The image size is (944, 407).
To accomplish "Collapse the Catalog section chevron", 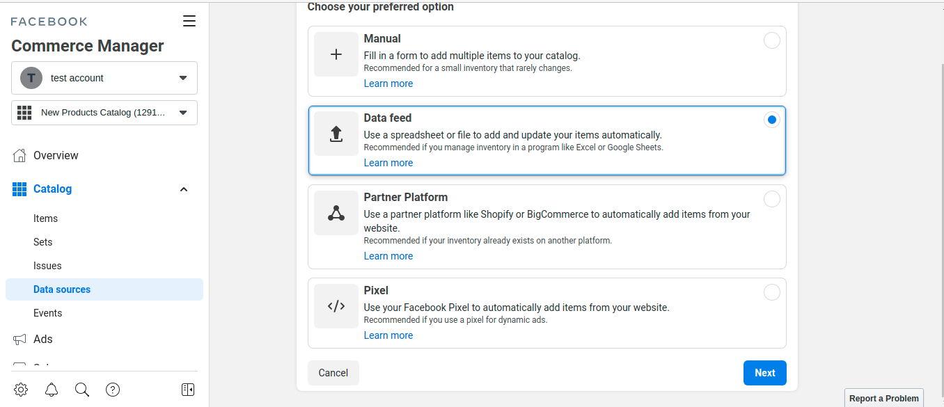I will pyautogui.click(x=184, y=189).
